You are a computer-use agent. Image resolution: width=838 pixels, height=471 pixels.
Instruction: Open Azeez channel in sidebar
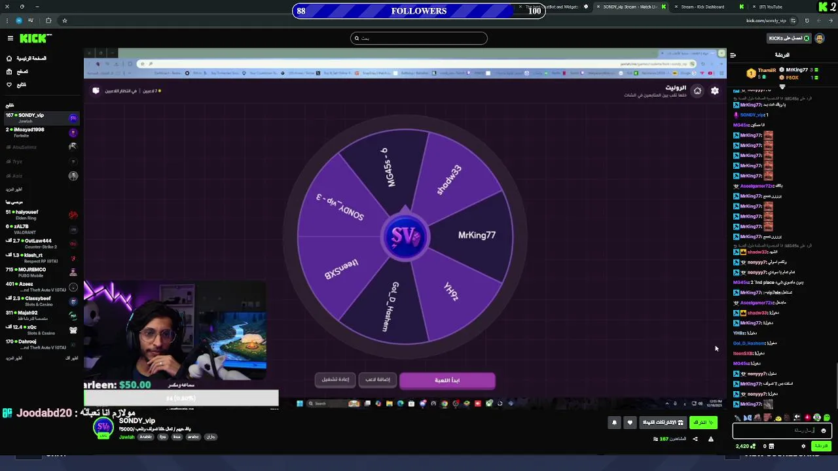pyautogui.click(x=41, y=287)
